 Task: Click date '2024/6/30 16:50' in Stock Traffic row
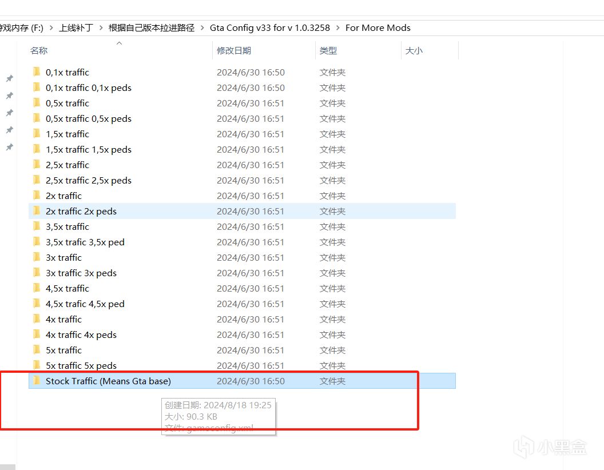(251, 381)
